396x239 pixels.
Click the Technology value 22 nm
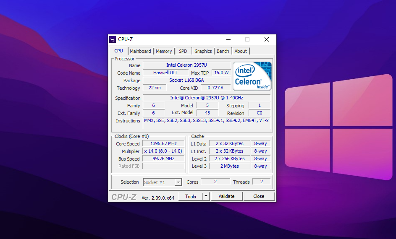click(155, 88)
